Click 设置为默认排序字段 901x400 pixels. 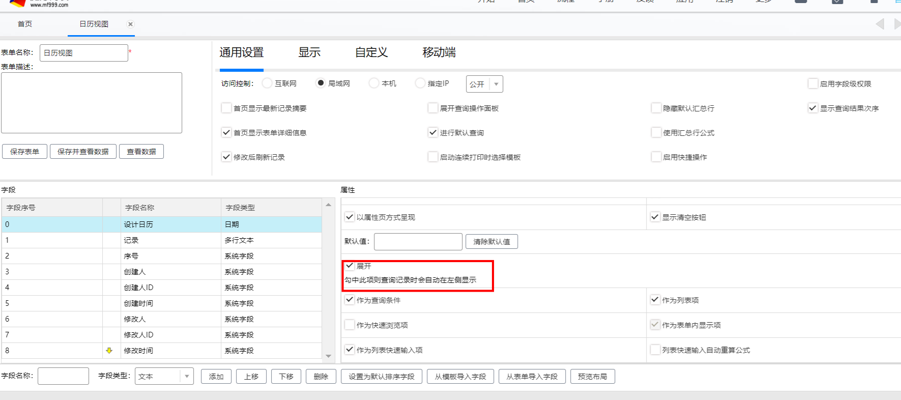tap(382, 377)
